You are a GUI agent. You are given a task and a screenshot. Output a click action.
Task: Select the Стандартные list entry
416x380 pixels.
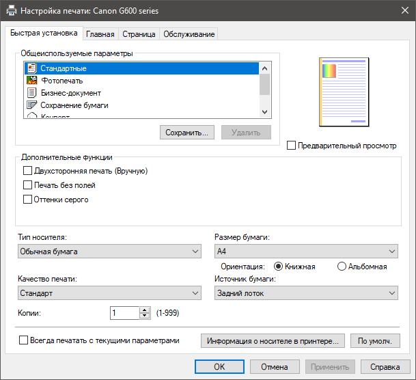coord(141,68)
